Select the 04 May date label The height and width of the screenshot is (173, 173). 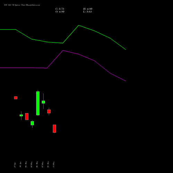[26, 164]
